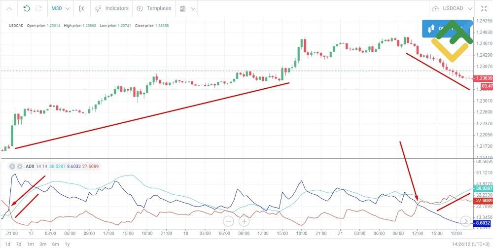Viewport: 493px width, 248px height.
Task: Open the M30 timeframe dropdown
Action: (60, 8)
